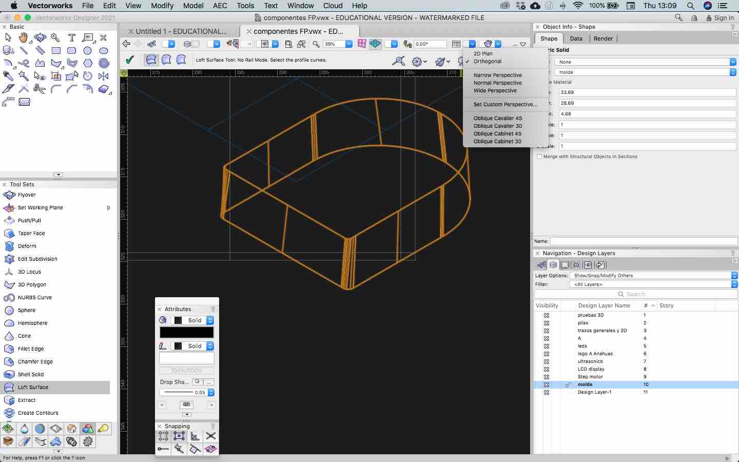Select the arrow Selection tool
The height and width of the screenshot is (462, 739).
point(8,37)
